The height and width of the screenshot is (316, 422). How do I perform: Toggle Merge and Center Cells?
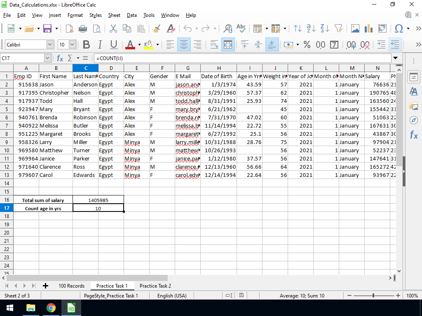(228, 44)
